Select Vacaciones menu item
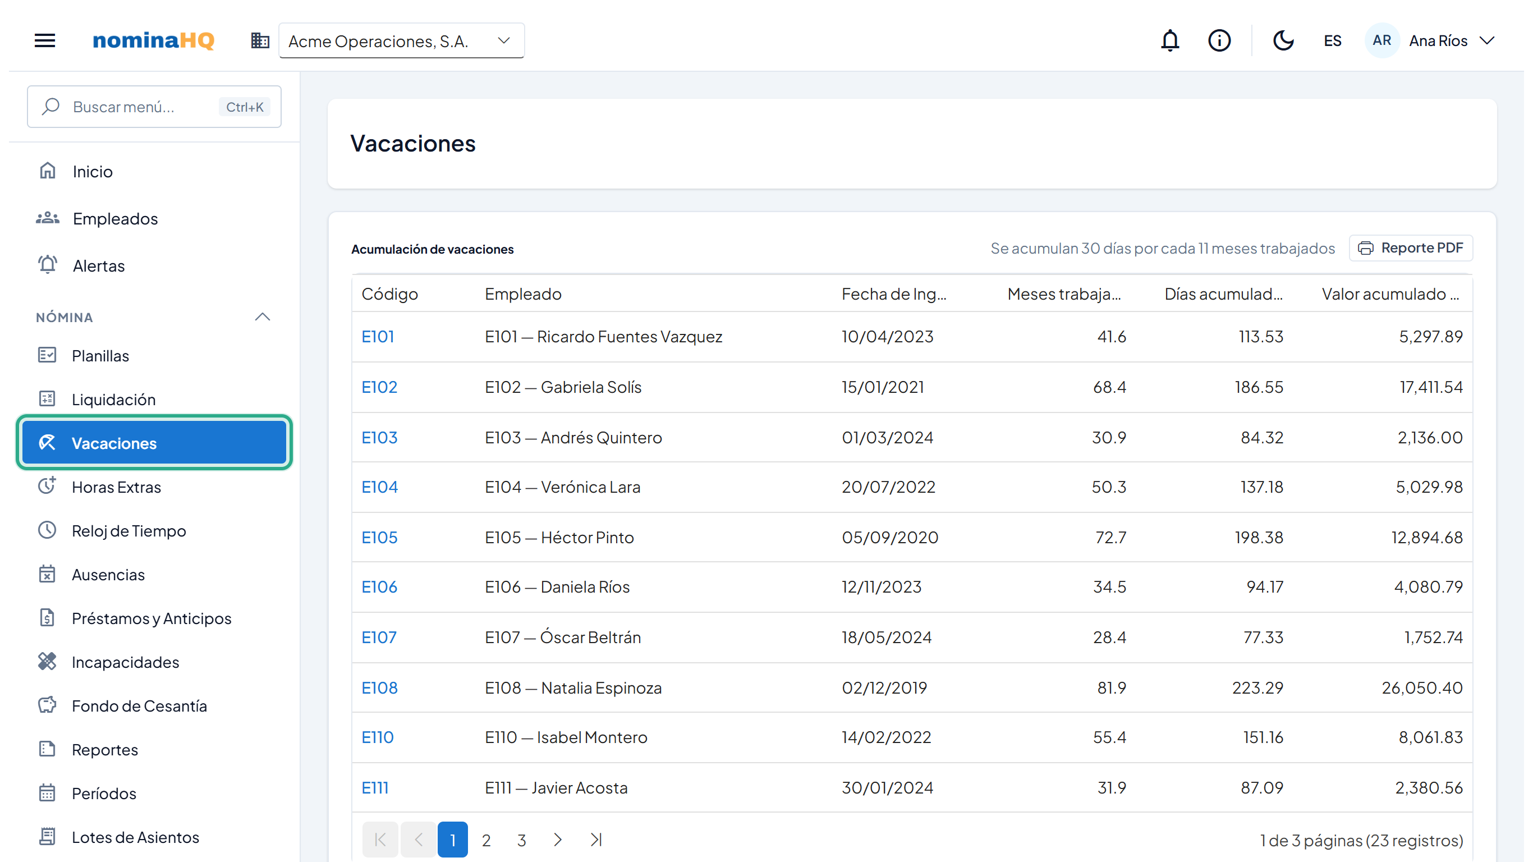This screenshot has width=1533, height=862. (x=154, y=443)
